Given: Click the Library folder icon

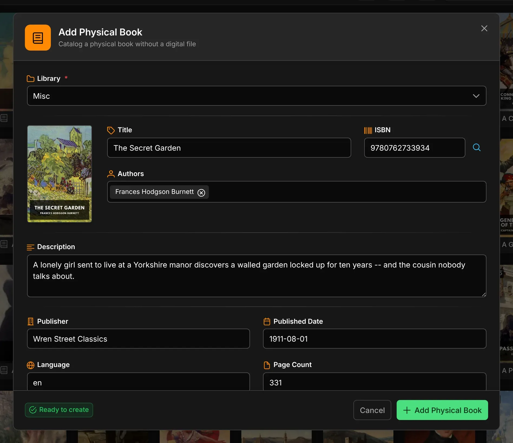Looking at the screenshot, I should pos(31,79).
